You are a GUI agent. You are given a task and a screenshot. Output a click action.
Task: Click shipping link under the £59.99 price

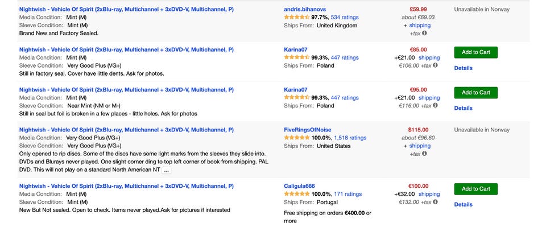pyautogui.click(x=420, y=26)
